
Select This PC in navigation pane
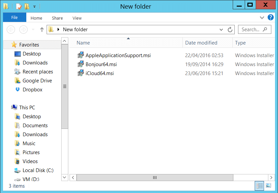point(27,108)
